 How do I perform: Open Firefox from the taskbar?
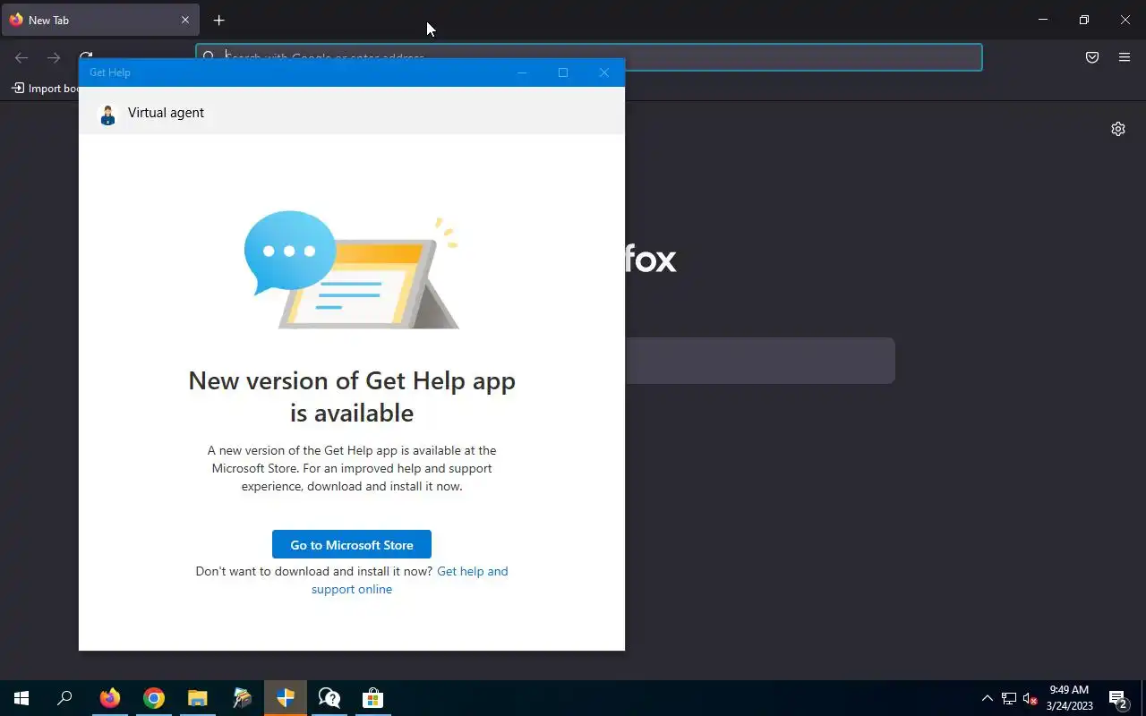click(x=110, y=698)
